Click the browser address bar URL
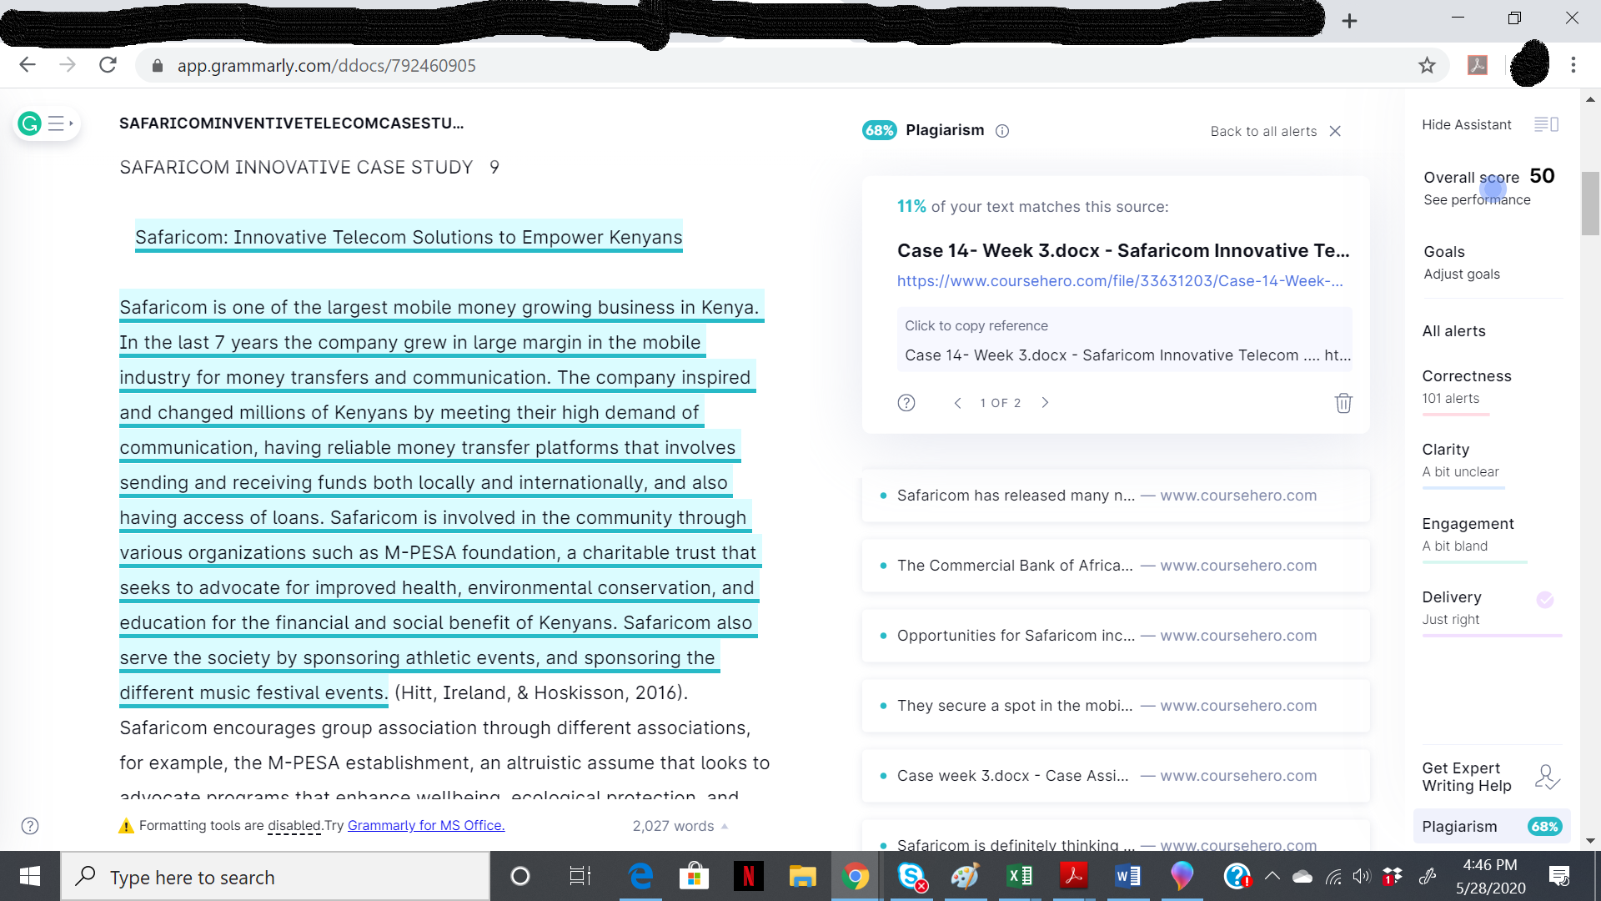This screenshot has width=1601, height=901. coord(326,66)
